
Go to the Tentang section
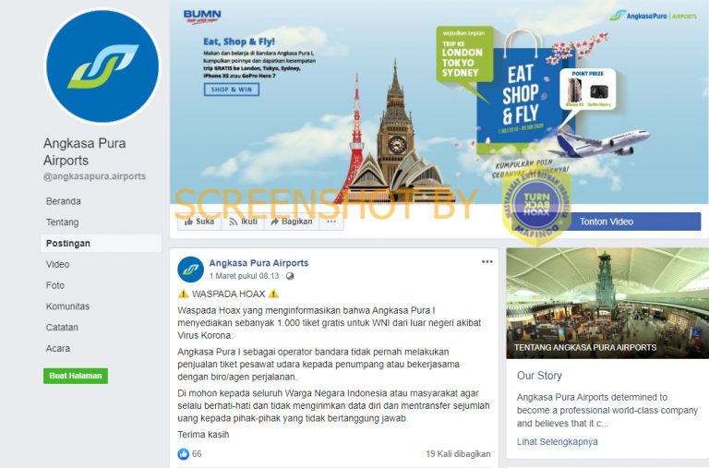63,222
